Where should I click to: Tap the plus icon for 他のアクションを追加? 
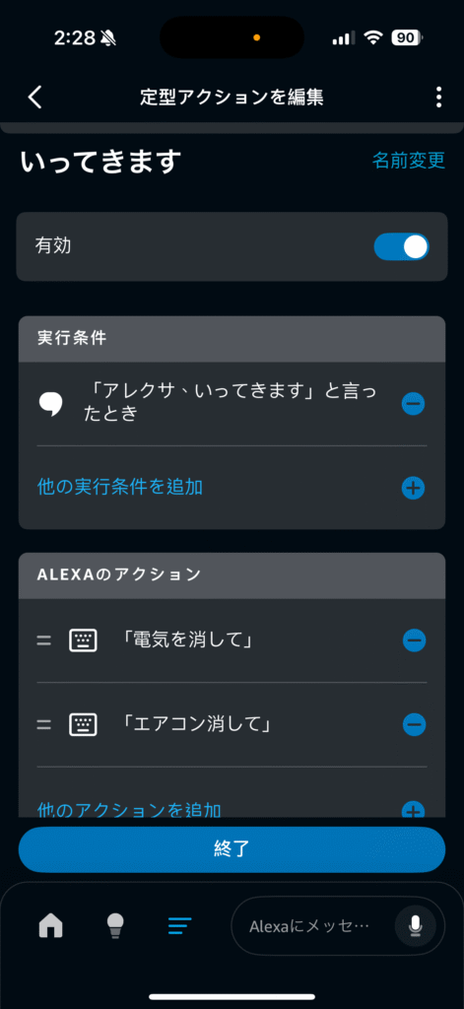pos(413,810)
